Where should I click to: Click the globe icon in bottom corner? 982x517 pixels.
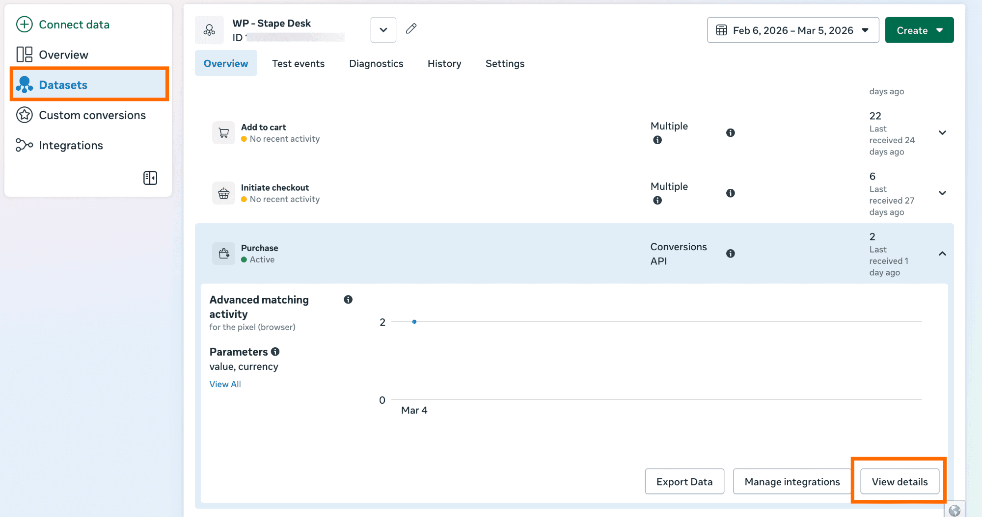pyautogui.click(x=954, y=510)
